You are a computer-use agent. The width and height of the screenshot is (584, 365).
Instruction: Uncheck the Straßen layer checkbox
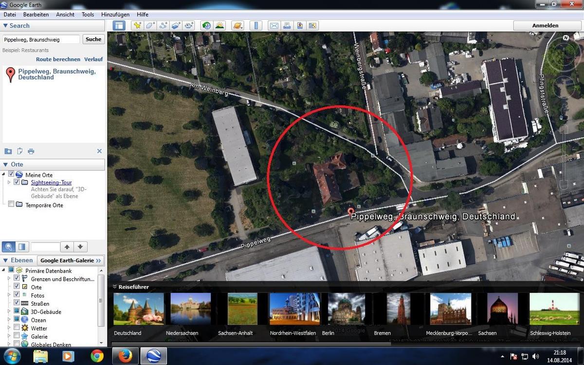tap(17, 303)
